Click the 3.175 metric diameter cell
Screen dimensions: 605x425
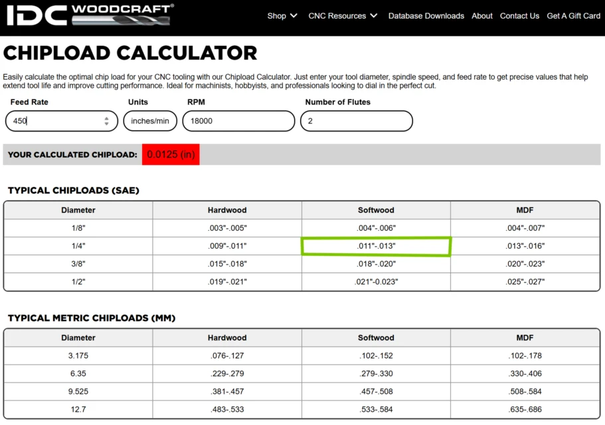click(78, 355)
